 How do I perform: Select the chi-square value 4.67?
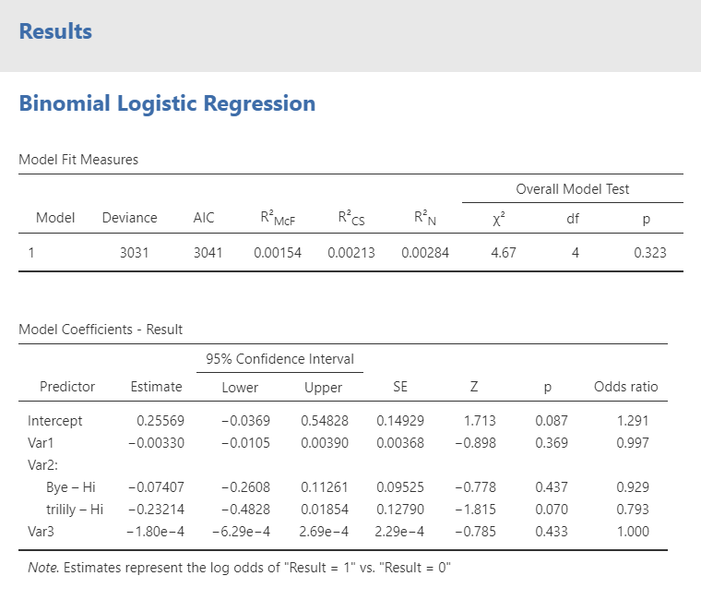503,252
